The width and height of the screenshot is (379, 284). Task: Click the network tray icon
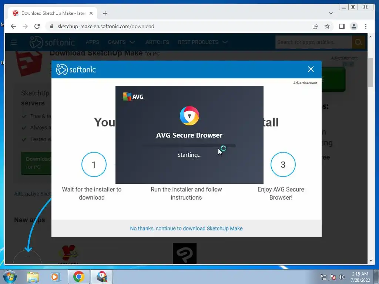click(323, 277)
